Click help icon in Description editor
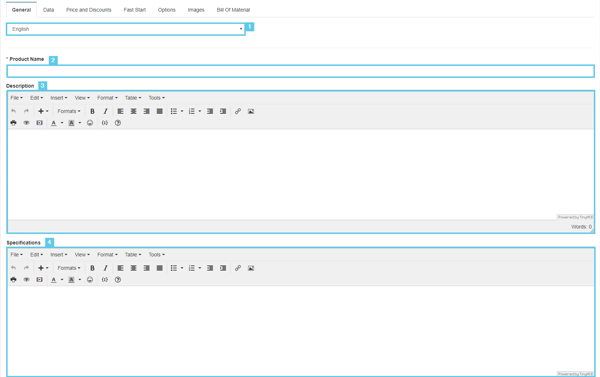600x377 pixels. (x=118, y=123)
